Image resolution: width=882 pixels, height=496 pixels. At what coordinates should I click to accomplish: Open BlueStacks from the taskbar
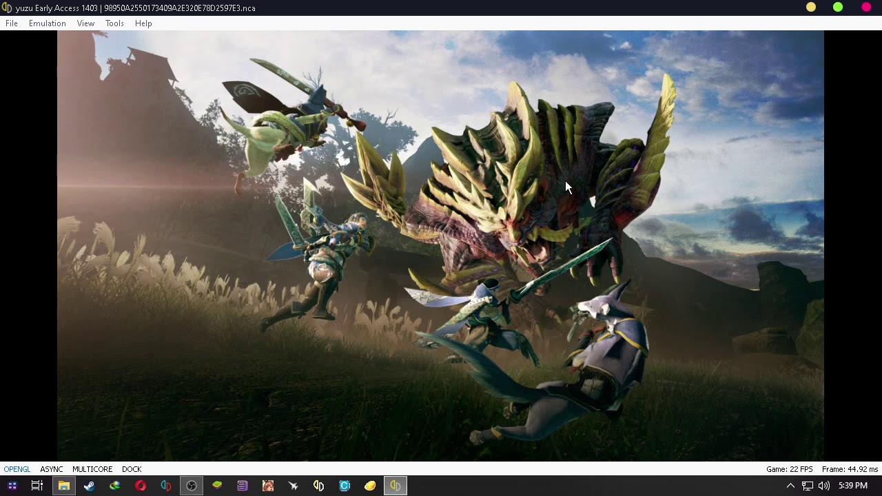tap(217, 486)
